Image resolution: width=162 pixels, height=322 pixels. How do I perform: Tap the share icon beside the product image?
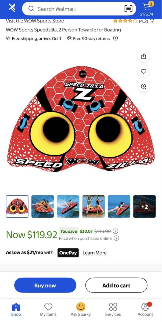pyautogui.click(x=143, y=56)
